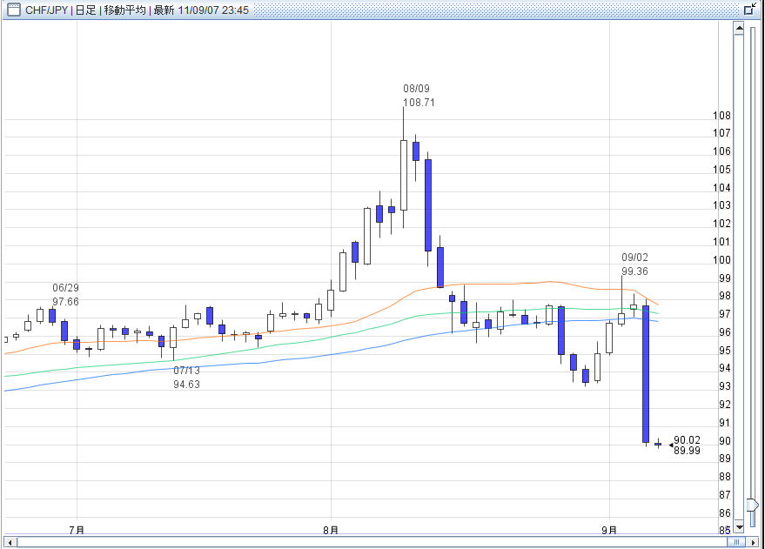This screenshot has height=549, width=765.
Task: Click the 9月 month axis label
Action: point(609,530)
